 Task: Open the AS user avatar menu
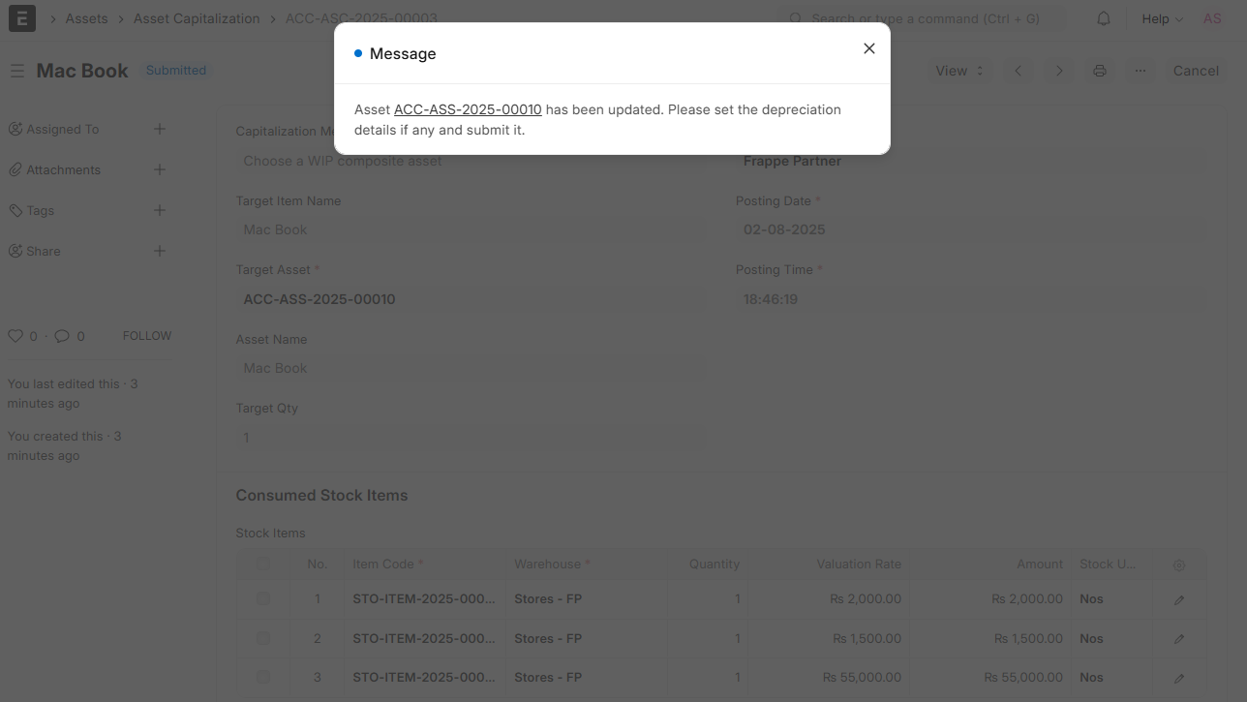coord(1212,18)
